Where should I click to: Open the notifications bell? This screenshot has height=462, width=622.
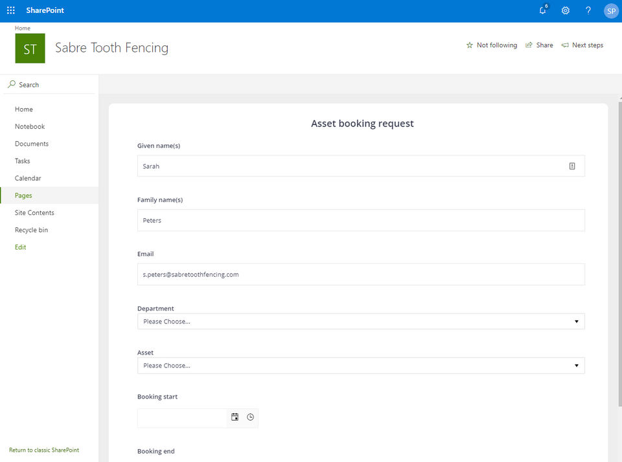click(543, 10)
